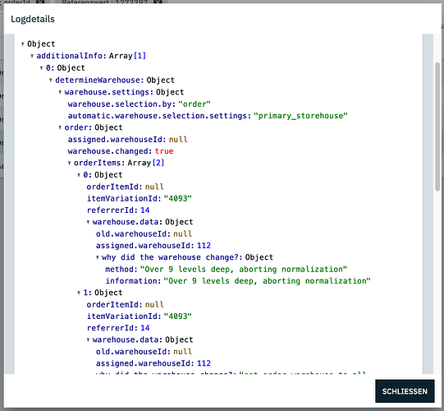
Task: Click the Array[1] label of additionalInfo
Action: pos(127,56)
